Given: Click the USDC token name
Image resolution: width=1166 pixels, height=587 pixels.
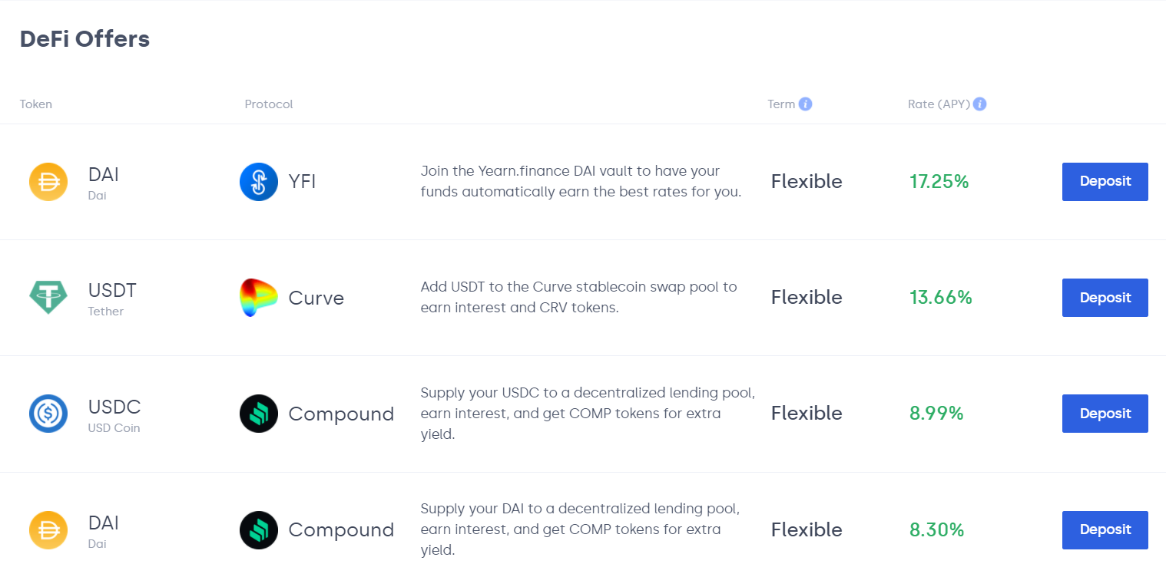Looking at the screenshot, I should [x=114, y=407].
